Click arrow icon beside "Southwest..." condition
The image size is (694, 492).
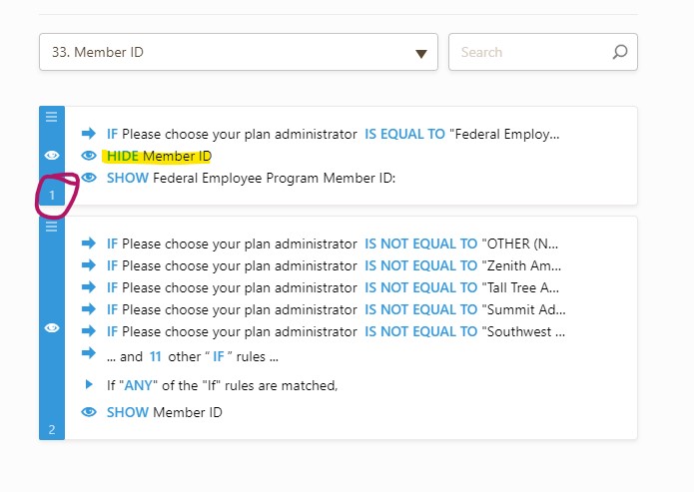(89, 331)
